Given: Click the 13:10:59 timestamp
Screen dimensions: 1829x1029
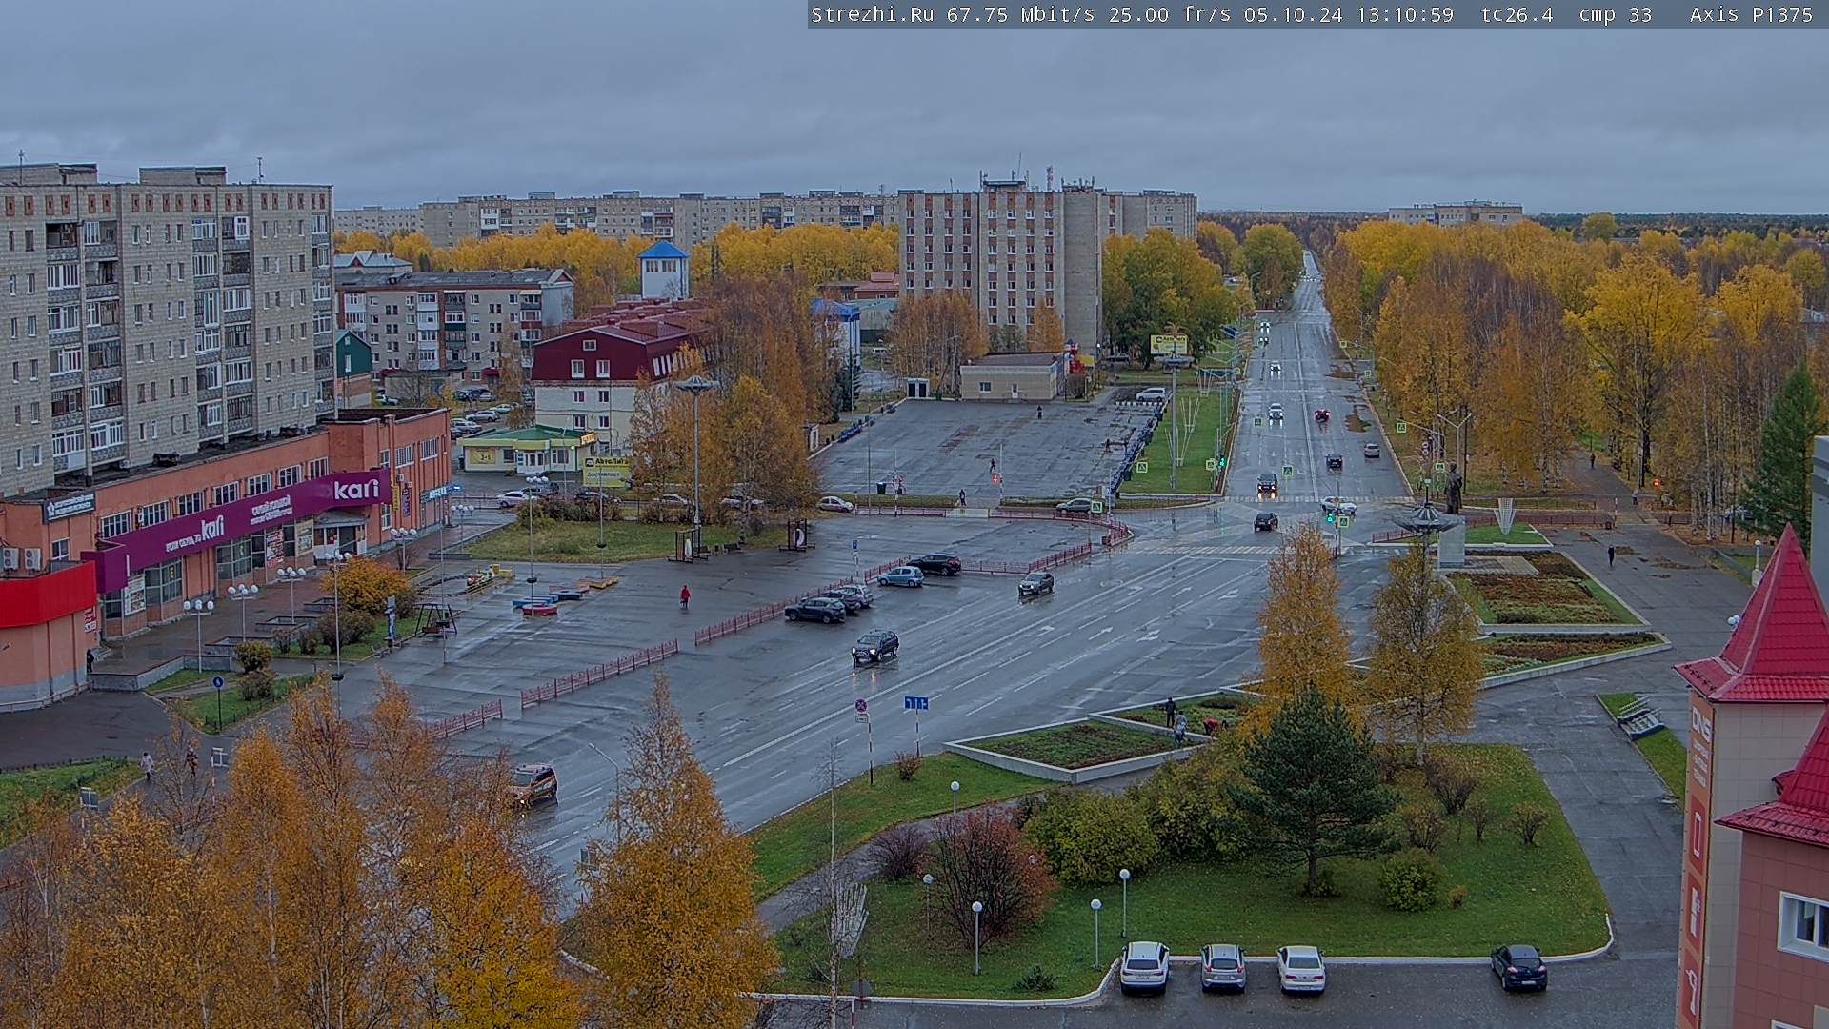Looking at the screenshot, I should [1404, 14].
